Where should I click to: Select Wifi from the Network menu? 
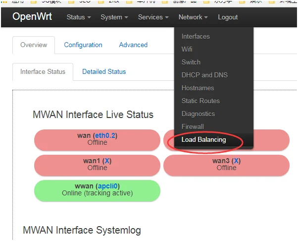pyautogui.click(x=187, y=49)
